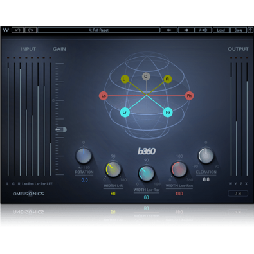Click the Width L-R value 60
The height and width of the screenshot is (254, 254).
[113, 194]
